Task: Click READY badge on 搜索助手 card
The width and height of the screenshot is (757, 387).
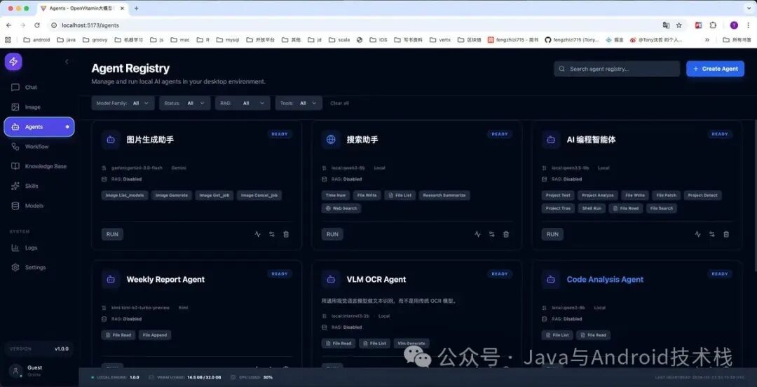Action: [500, 135]
